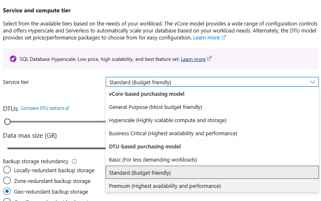Choose Hyperscale (Highly scalable compute and storage)
This screenshot has height=201, width=321.
[212, 120]
